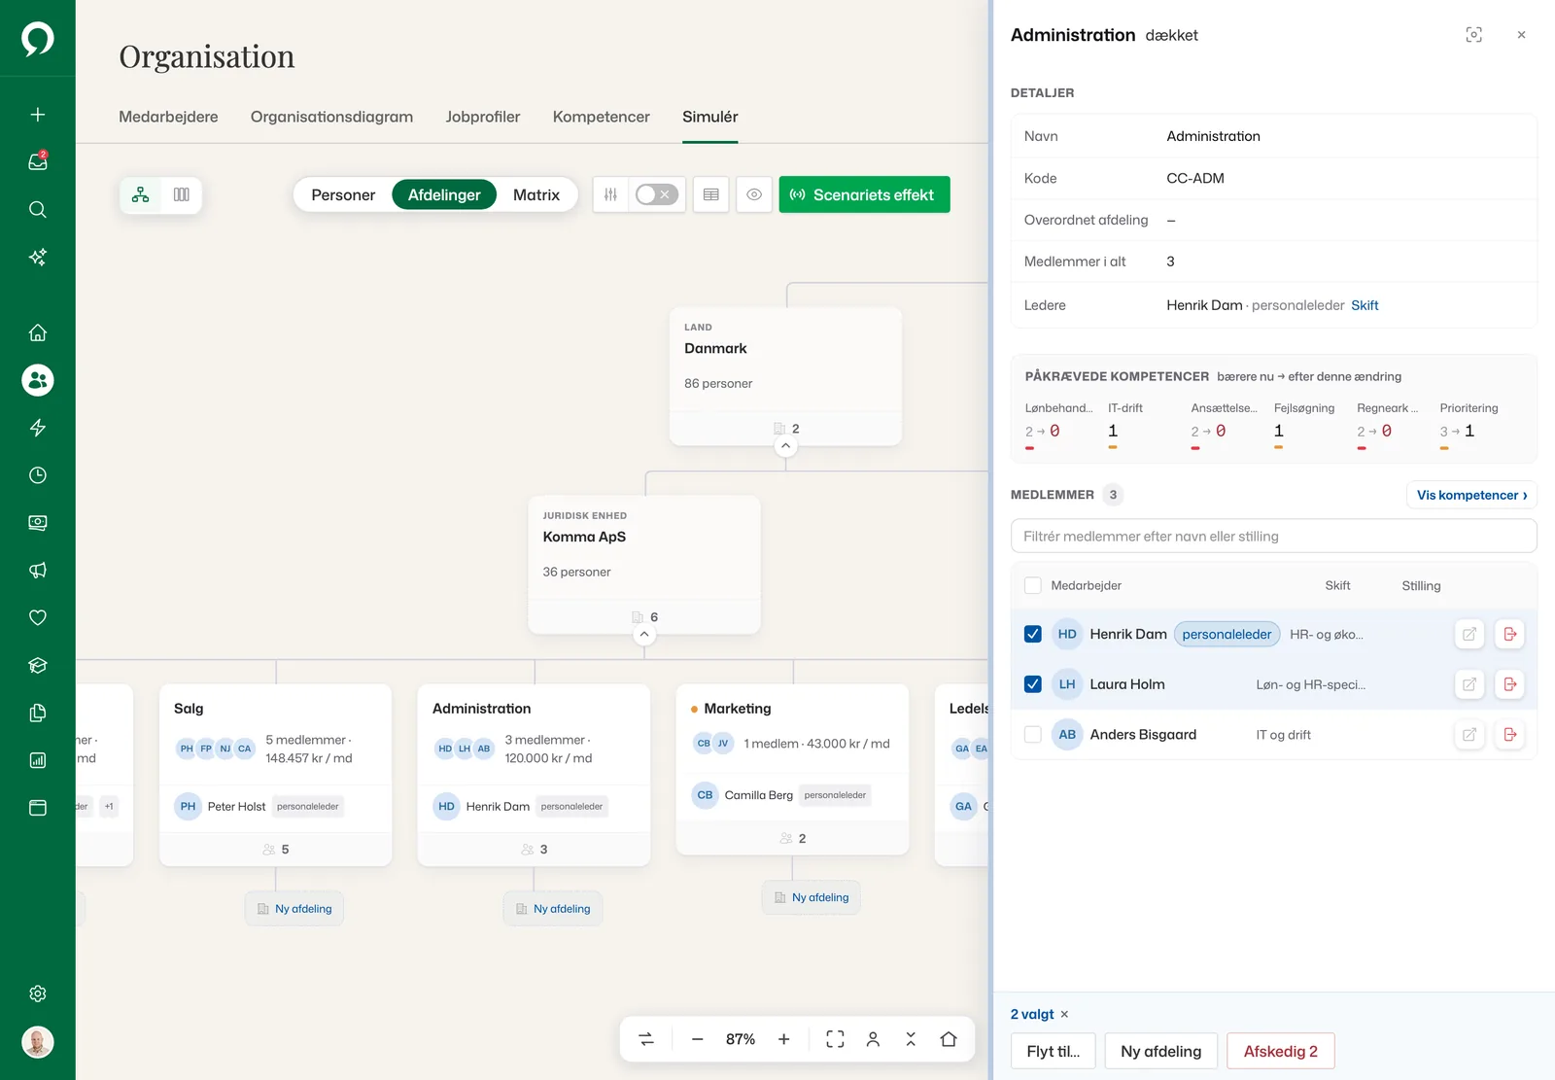Image resolution: width=1555 pixels, height=1080 pixels.
Task: Switch to Organisationsdiagram tab
Action: click(x=331, y=117)
